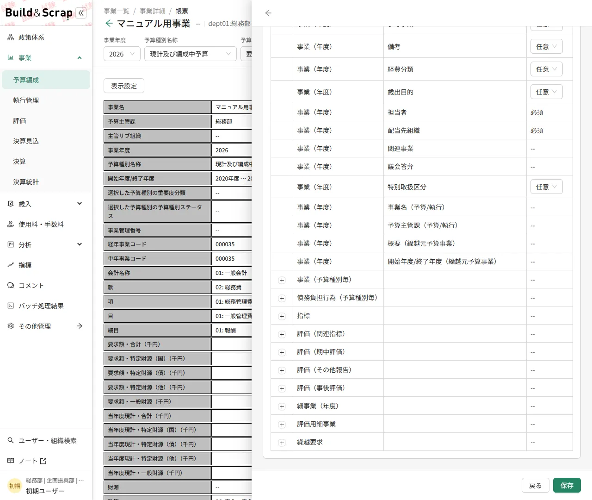The height and width of the screenshot is (500, 592).
Task: Collapse the 事業 menu chevron
Action: [x=80, y=58]
